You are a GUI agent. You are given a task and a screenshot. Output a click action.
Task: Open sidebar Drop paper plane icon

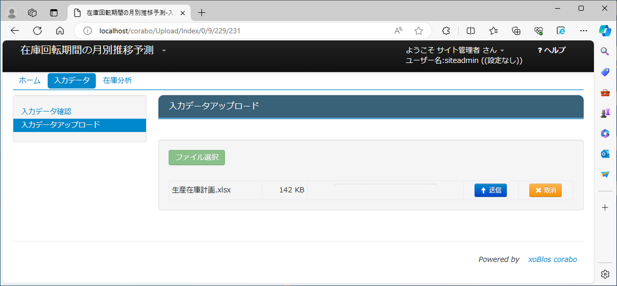(x=605, y=175)
